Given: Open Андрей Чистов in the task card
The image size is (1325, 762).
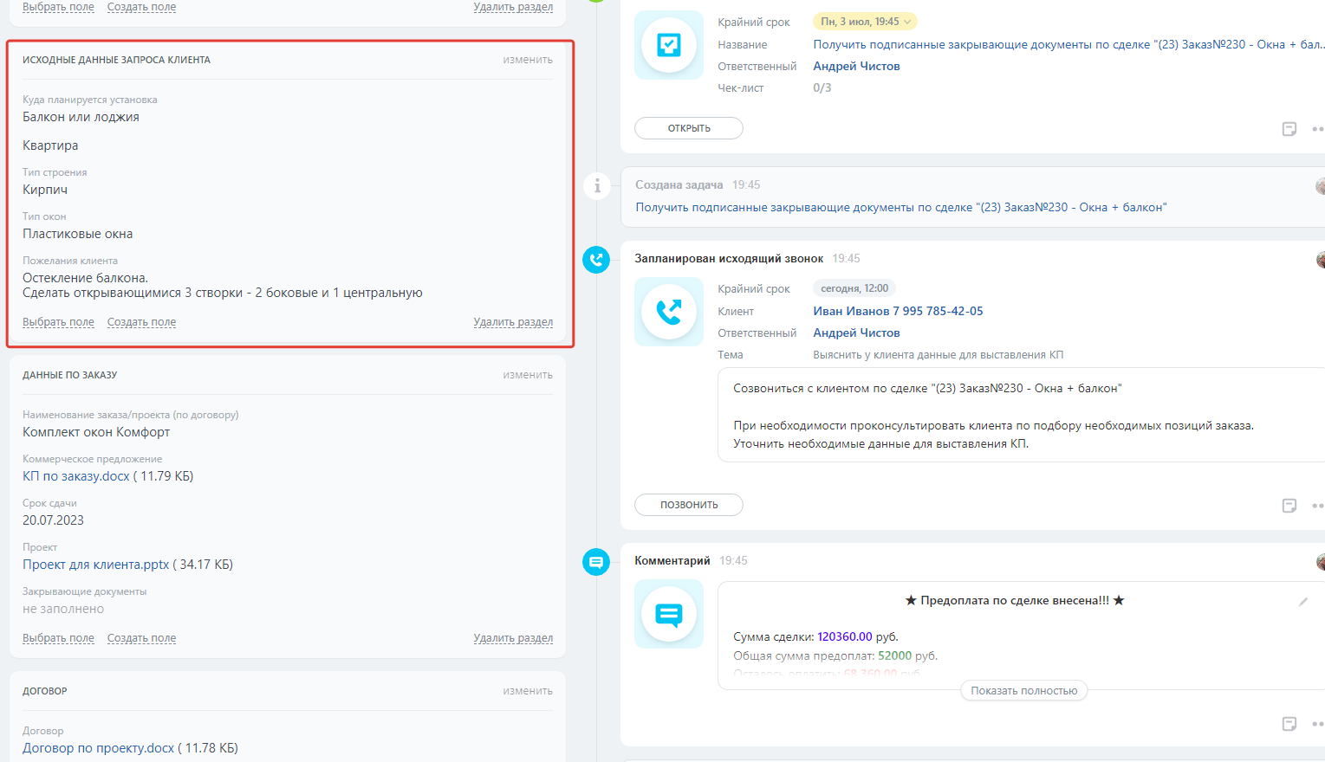Looking at the screenshot, I should point(856,66).
